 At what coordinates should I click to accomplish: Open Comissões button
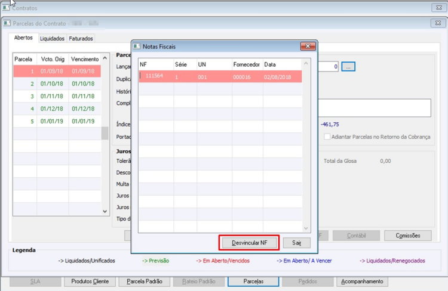(x=408, y=236)
